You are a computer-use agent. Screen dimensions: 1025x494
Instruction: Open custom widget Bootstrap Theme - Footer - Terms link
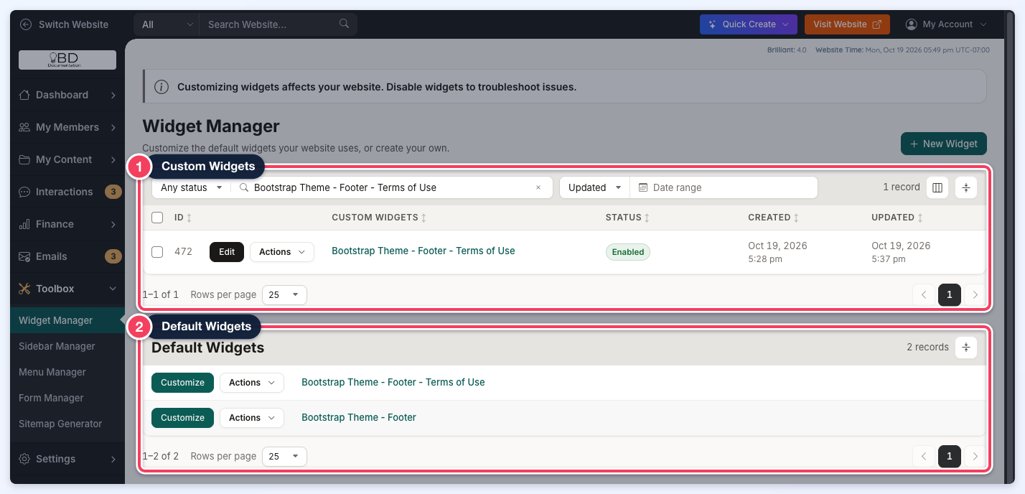click(423, 251)
